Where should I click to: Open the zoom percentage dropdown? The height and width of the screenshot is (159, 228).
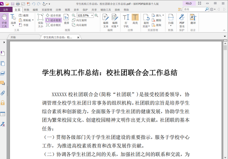(x=92, y=16)
